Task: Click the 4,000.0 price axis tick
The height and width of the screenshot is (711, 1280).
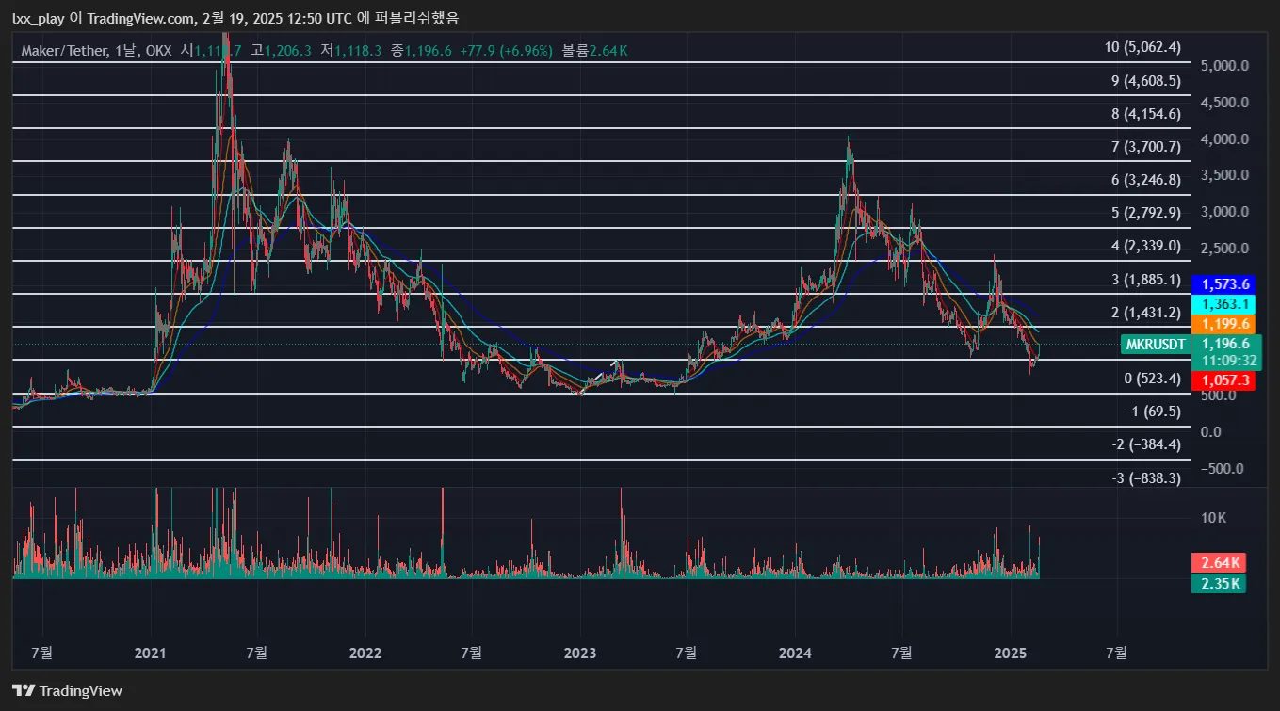Action: (x=1225, y=139)
